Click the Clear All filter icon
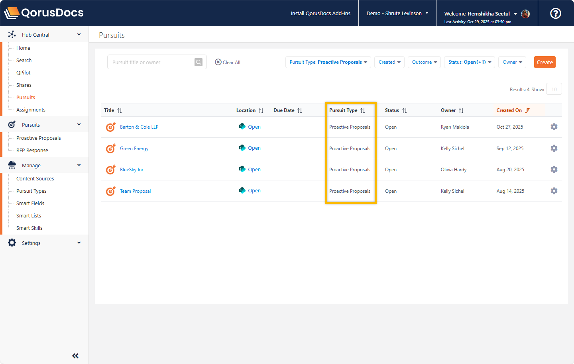574x364 pixels. coord(218,62)
